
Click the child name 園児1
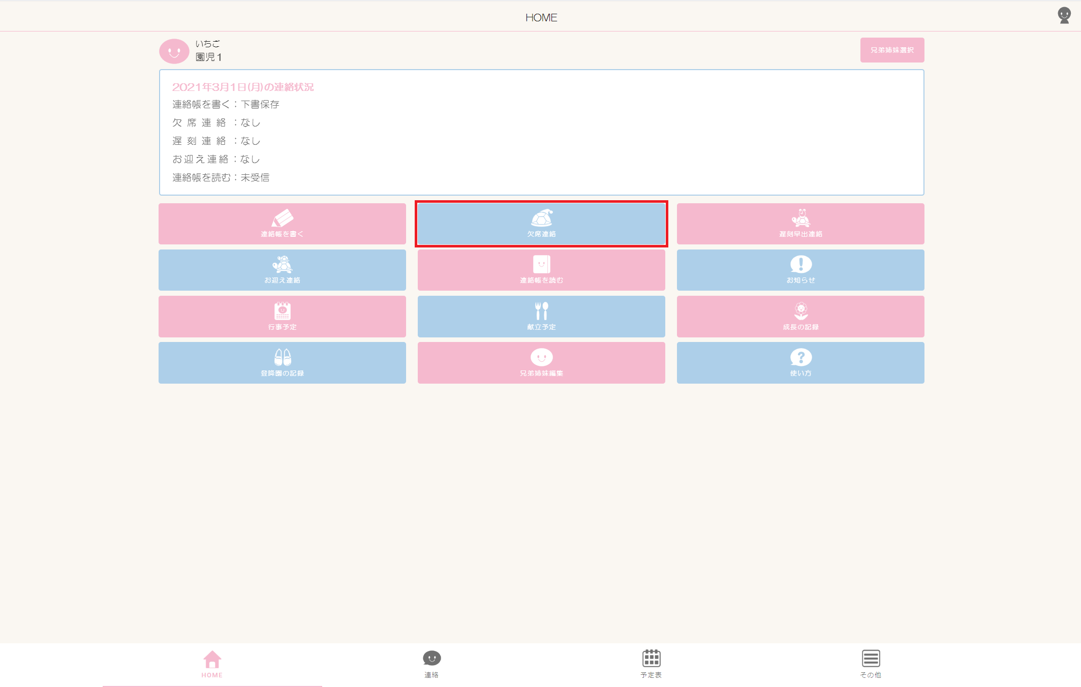208,57
